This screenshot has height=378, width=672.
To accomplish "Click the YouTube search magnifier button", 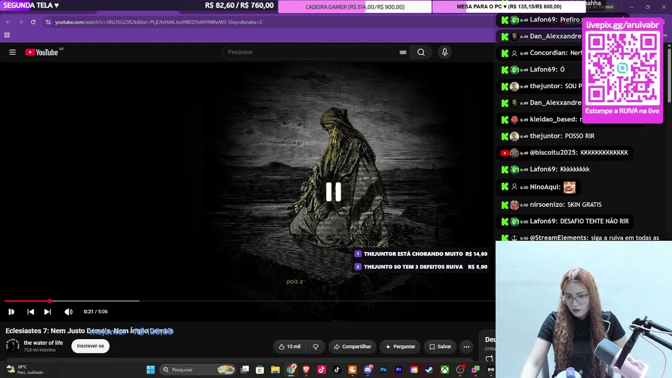I will pos(421,52).
